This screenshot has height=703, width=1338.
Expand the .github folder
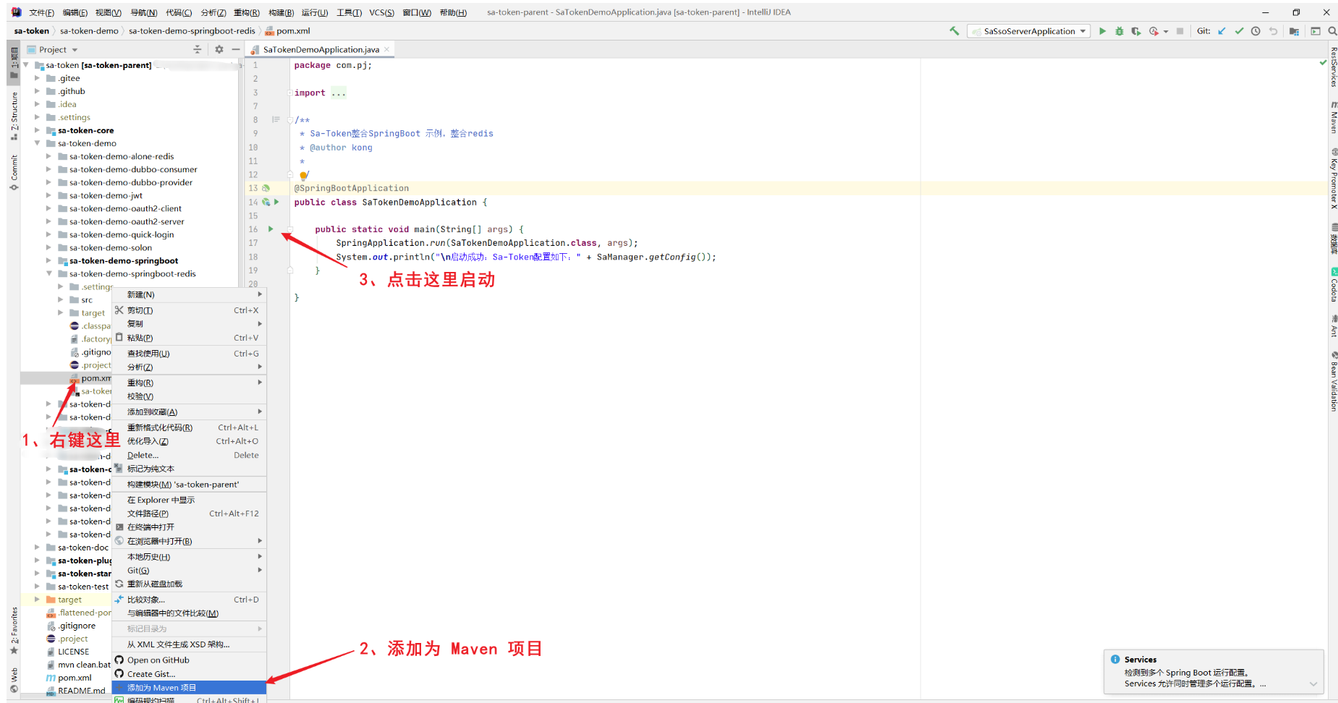(37, 91)
